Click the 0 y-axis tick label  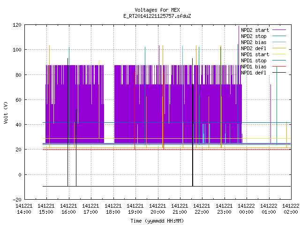pyautogui.click(x=20, y=175)
